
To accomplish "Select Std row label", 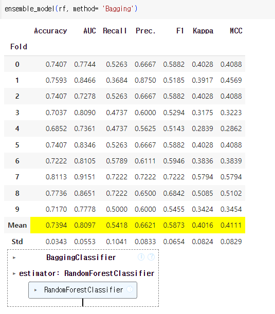I will click(x=17, y=242).
